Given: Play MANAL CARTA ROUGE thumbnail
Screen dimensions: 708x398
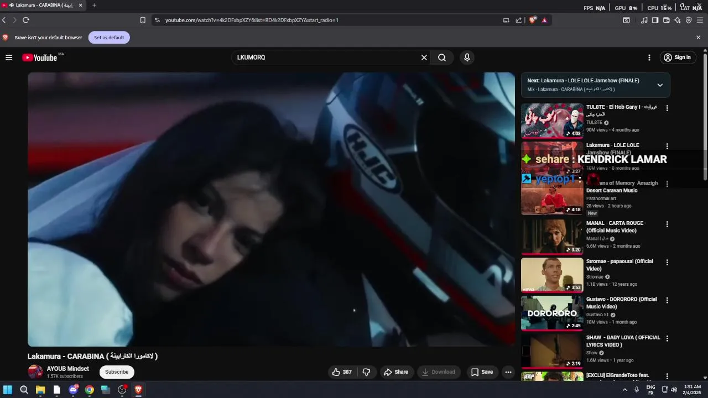Looking at the screenshot, I should pos(552,237).
